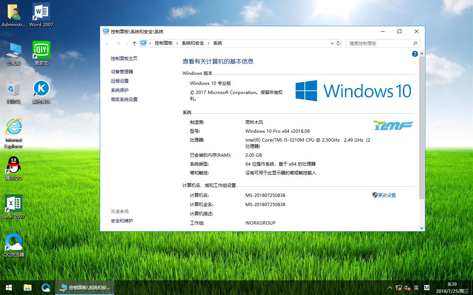Open 更改设置 to change computer settings
Viewport: 473px width, 295px height.
point(386,195)
